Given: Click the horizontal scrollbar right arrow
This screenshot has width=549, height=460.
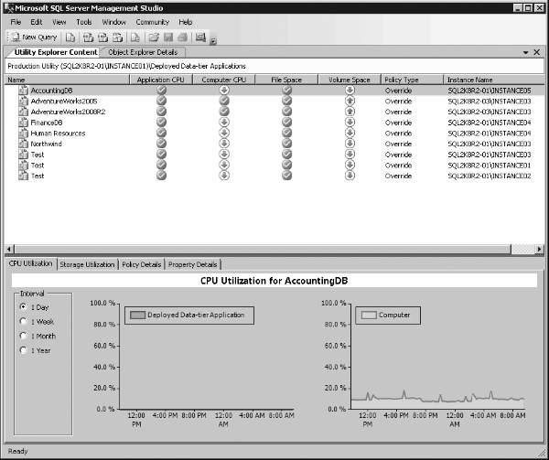Looking at the screenshot, I should (540, 249).
